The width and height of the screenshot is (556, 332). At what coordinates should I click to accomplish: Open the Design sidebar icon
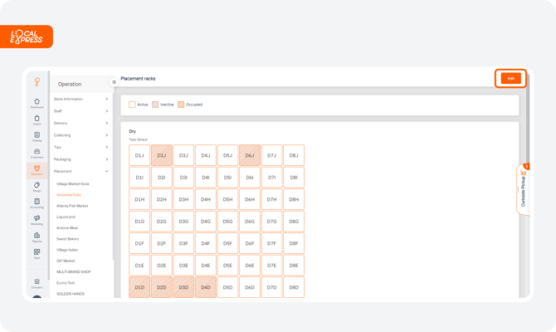[x=37, y=186]
